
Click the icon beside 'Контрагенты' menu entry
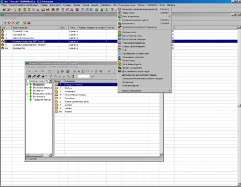point(120,24)
